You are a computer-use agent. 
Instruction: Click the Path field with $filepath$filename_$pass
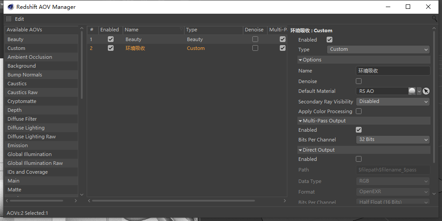393,170
